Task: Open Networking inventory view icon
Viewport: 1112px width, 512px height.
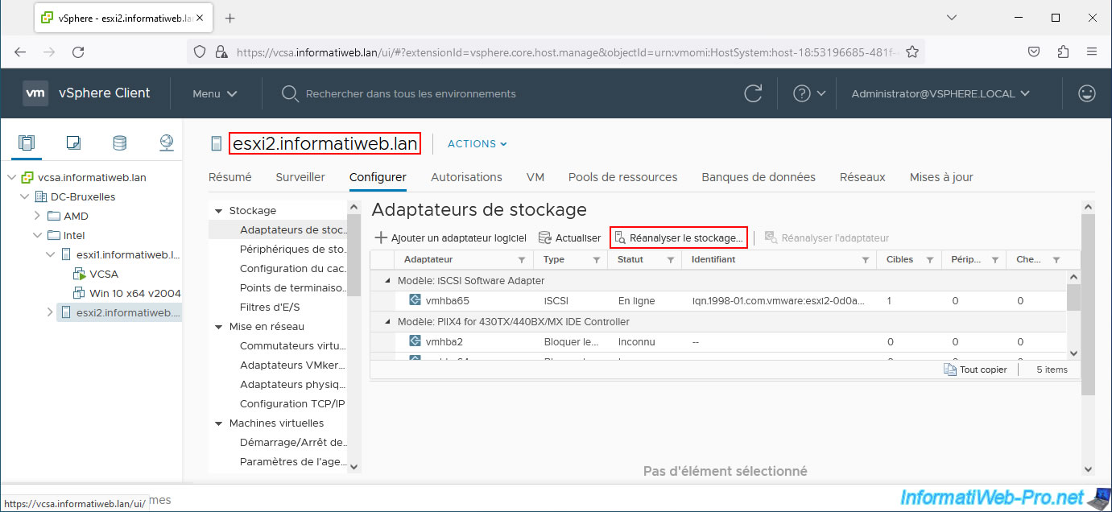Action: (166, 143)
